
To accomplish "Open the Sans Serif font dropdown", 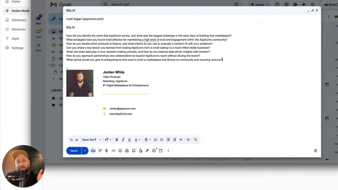I will coord(91,140).
